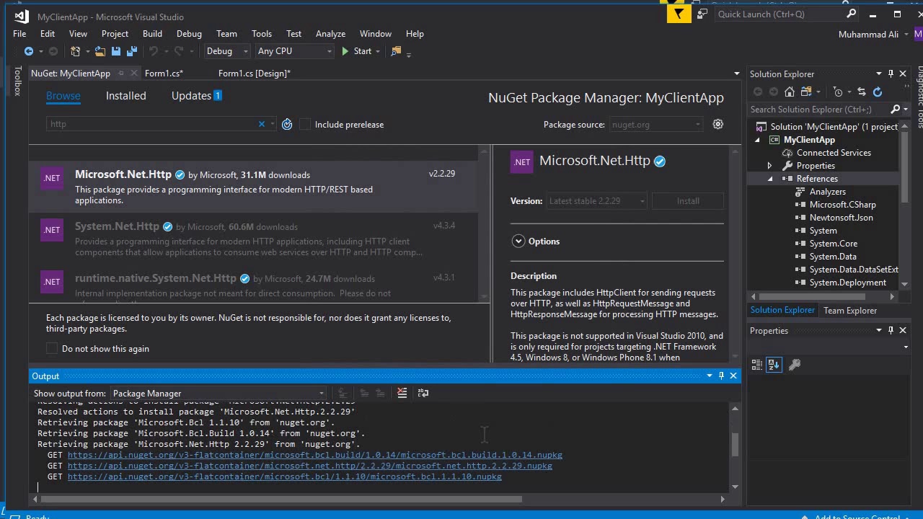Check 'Do not show this again'
The height and width of the screenshot is (519, 923).
pyautogui.click(x=52, y=348)
